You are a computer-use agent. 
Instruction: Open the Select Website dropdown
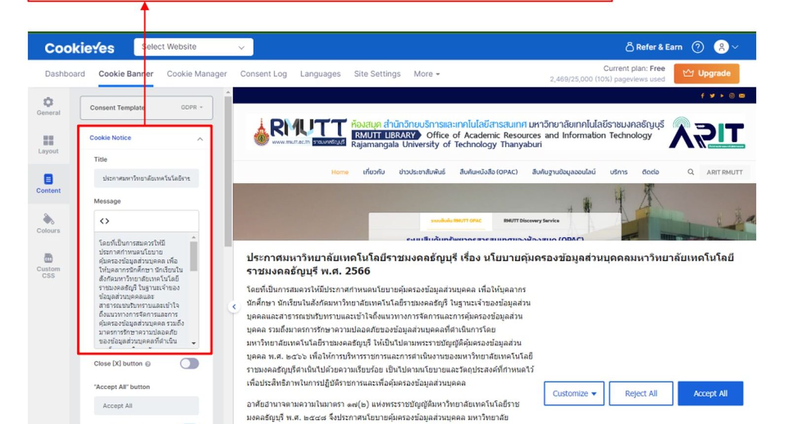[193, 47]
